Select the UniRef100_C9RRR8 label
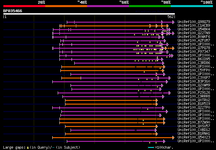Viewport: 216px width, 150px height. [x=194, y=97]
